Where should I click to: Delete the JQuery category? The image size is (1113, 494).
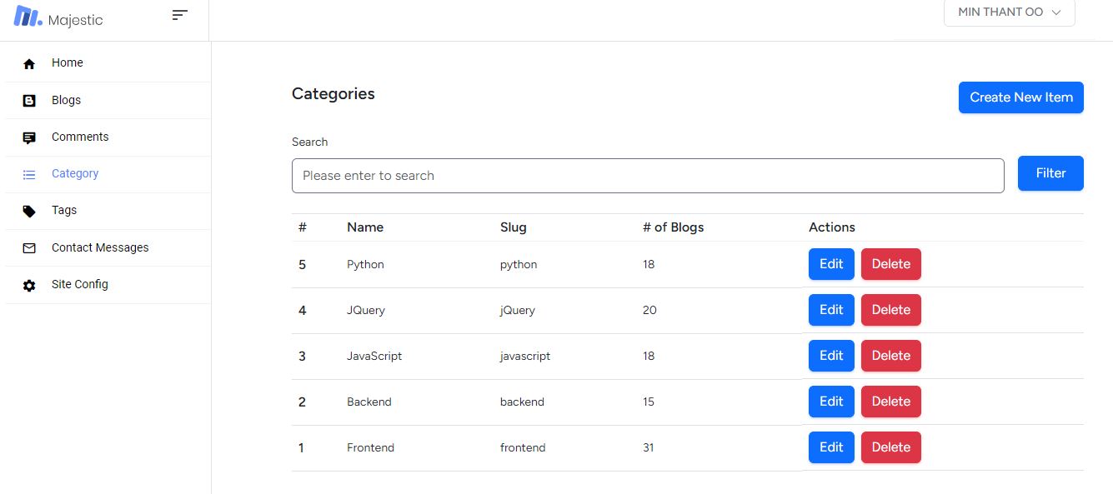click(x=890, y=310)
